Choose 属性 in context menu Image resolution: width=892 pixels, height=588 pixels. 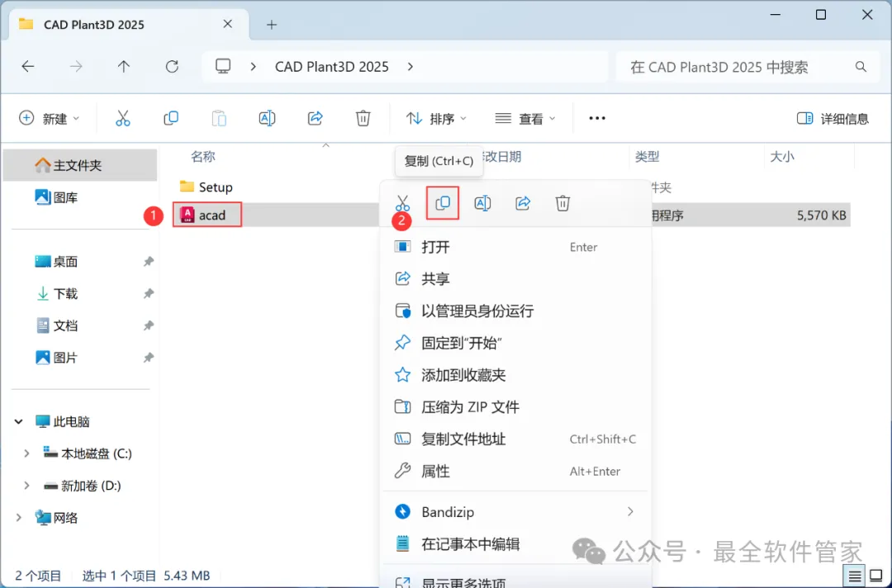515,471
